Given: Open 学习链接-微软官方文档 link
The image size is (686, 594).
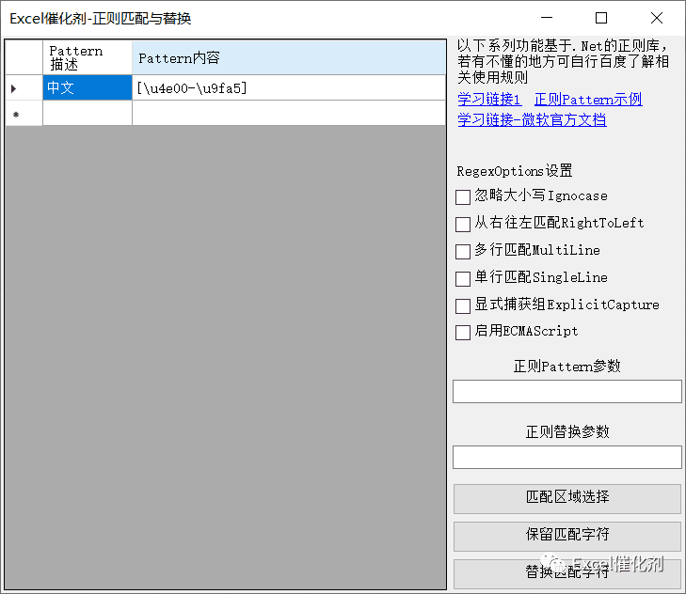Looking at the screenshot, I should [532, 119].
